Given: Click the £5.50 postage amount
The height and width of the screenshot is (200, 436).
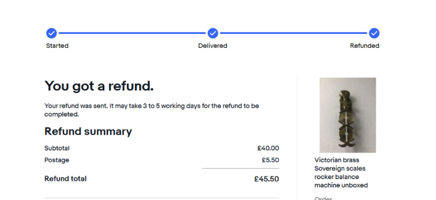Looking at the screenshot, I should tap(270, 160).
